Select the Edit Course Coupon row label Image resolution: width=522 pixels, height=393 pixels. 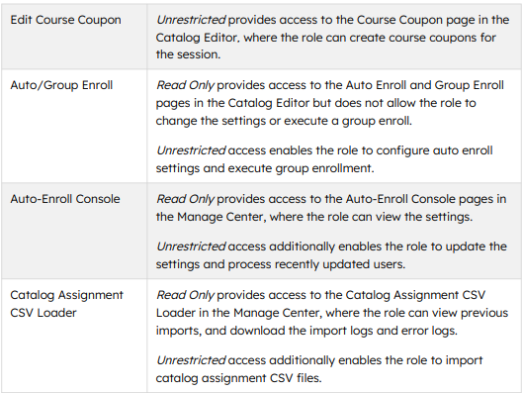(65, 20)
